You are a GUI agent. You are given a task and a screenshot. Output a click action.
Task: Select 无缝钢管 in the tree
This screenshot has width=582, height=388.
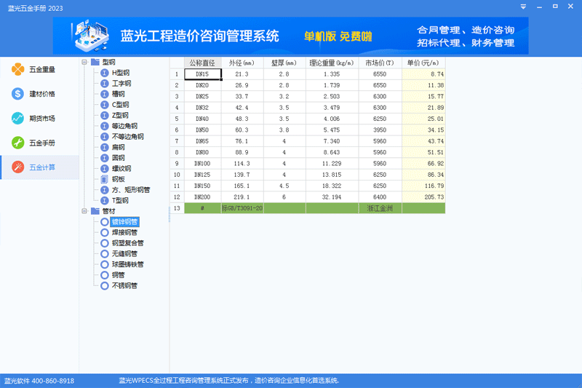click(124, 254)
